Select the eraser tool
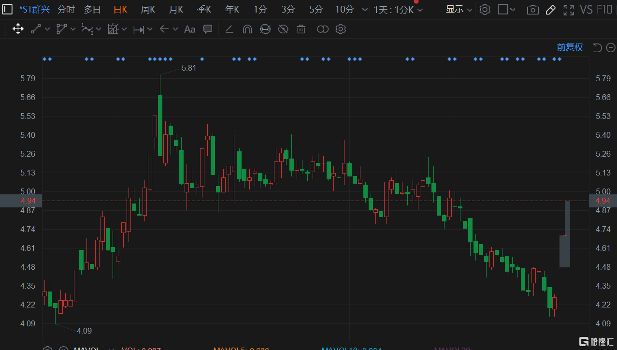Screen dimensions: 617x350 coord(230,29)
